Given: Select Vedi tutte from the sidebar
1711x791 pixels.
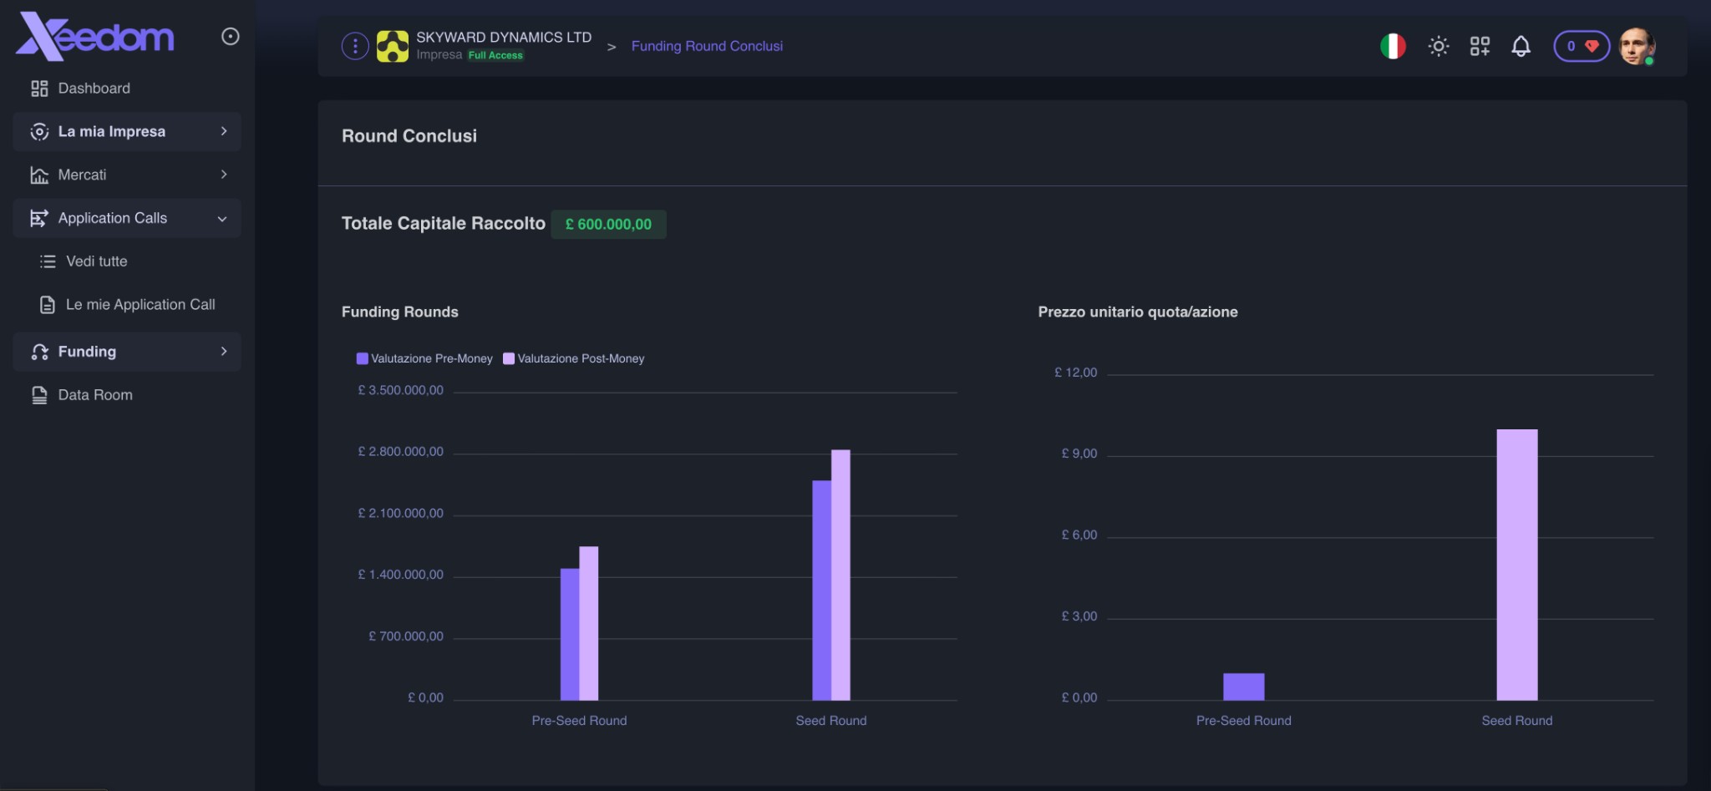Looking at the screenshot, I should click(97, 261).
